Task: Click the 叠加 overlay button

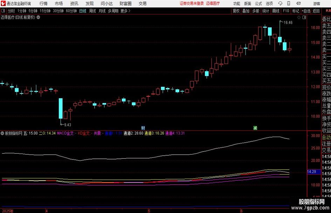Action: 246,11
